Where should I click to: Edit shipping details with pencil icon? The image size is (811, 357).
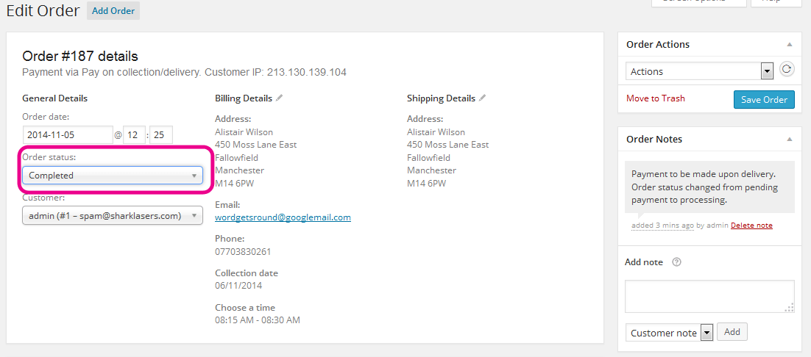pos(483,98)
